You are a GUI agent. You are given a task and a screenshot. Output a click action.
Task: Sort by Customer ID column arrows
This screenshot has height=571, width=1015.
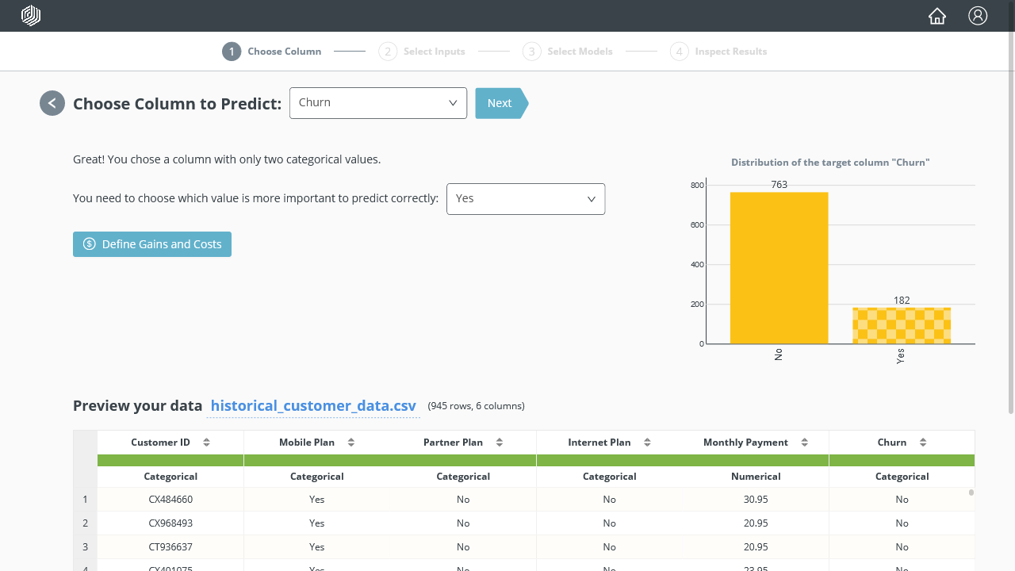(x=206, y=443)
